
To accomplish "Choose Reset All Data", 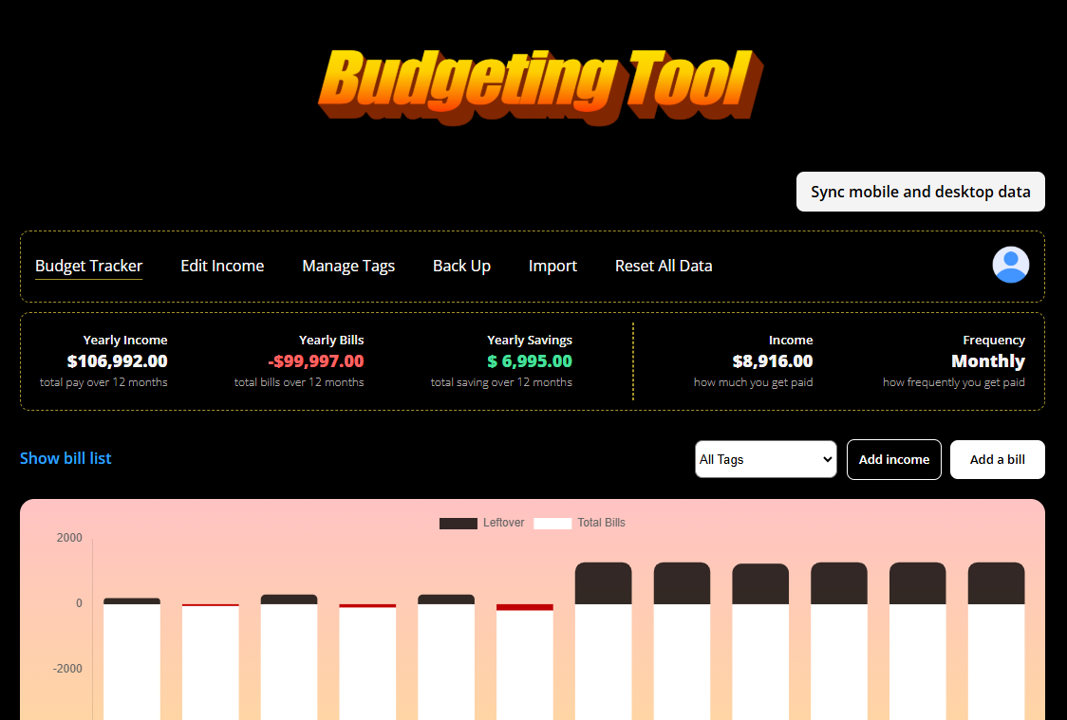I will pyautogui.click(x=664, y=266).
